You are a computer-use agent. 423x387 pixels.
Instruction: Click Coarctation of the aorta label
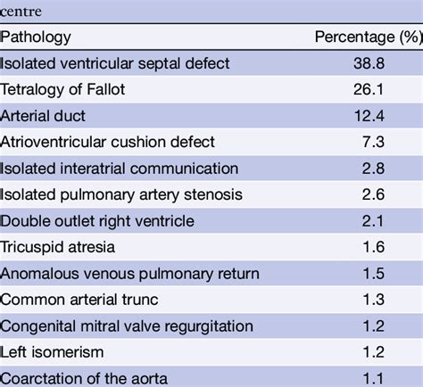point(84,379)
